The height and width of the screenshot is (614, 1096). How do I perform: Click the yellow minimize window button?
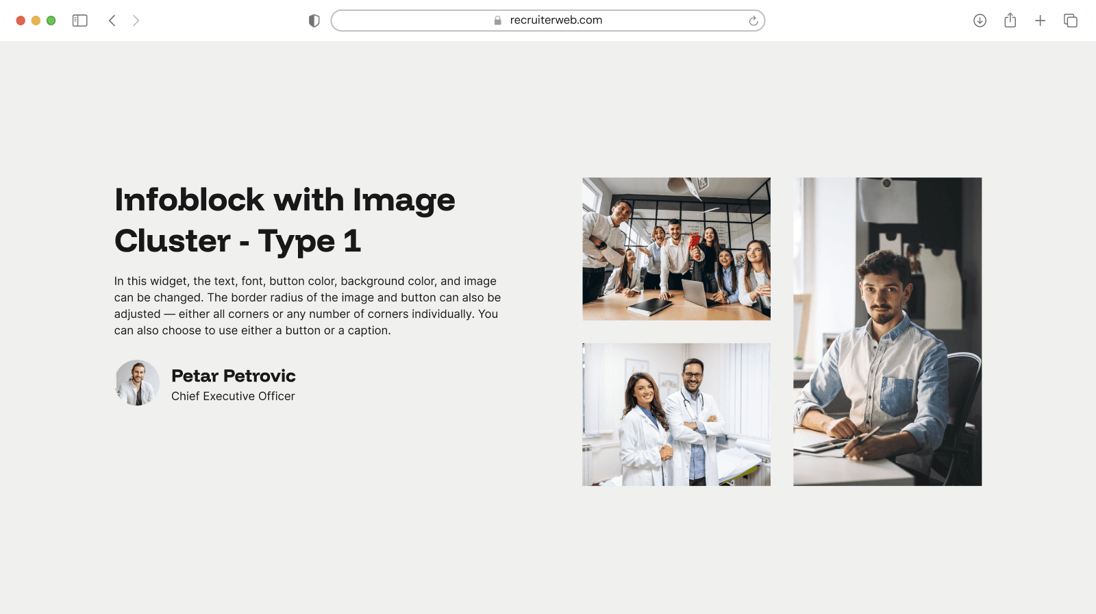tap(36, 21)
